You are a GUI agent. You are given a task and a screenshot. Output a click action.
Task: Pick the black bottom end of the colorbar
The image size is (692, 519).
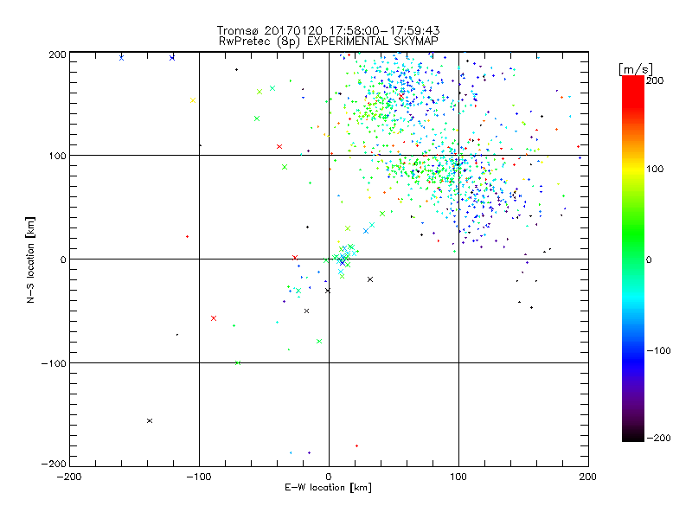(633, 436)
